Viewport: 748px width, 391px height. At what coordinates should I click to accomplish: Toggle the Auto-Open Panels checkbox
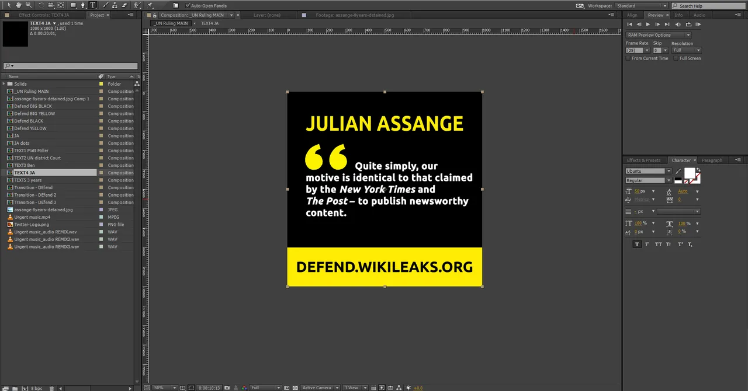click(x=188, y=5)
